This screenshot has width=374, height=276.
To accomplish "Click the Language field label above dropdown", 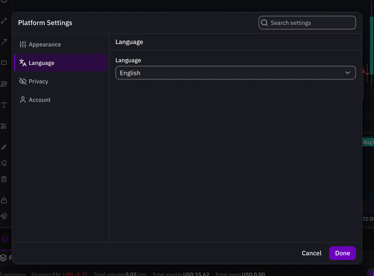I will tap(128, 60).
